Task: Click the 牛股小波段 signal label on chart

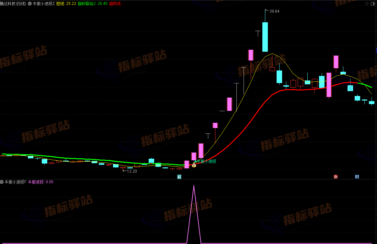Action: click(207, 161)
